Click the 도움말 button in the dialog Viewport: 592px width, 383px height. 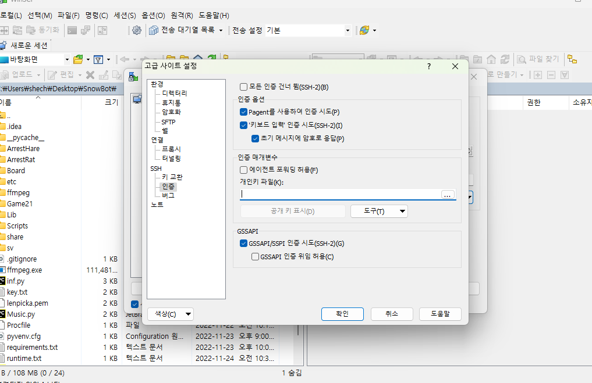click(x=441, y=314)
